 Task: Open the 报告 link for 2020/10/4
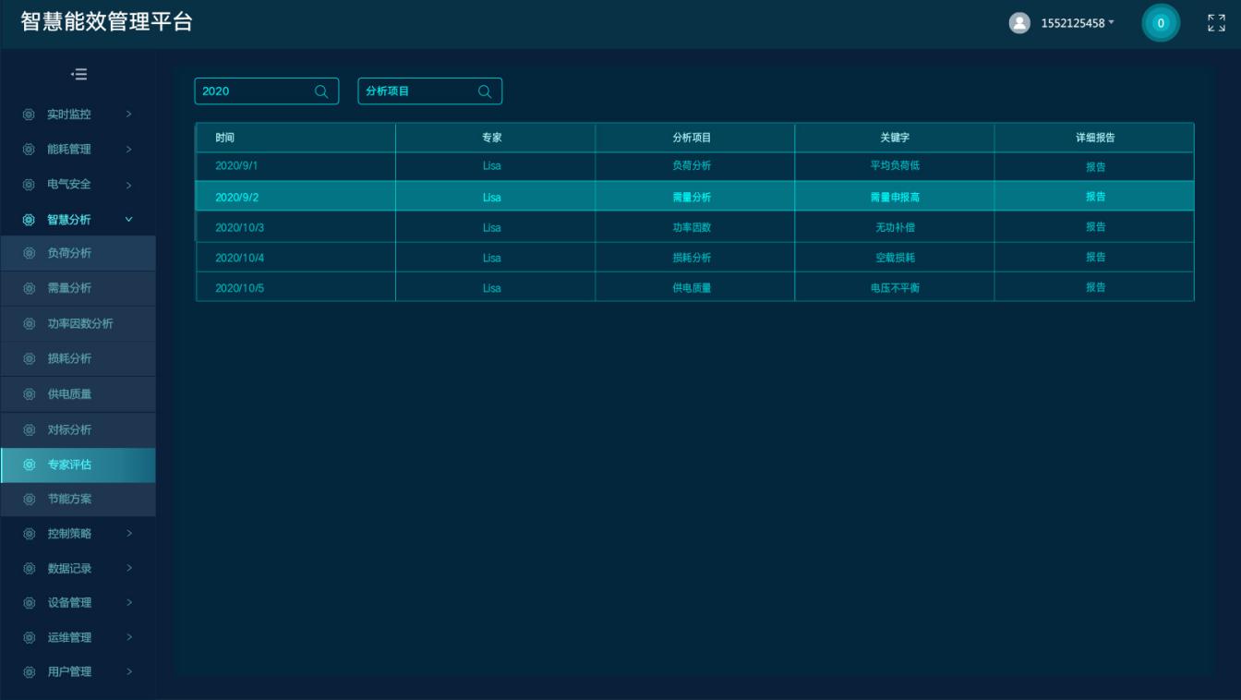pos(1095,258)
